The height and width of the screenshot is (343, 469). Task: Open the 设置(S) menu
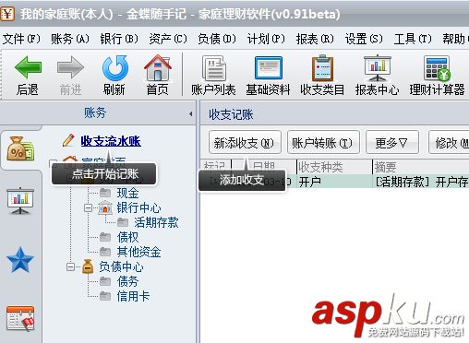(x=364, y=39)
